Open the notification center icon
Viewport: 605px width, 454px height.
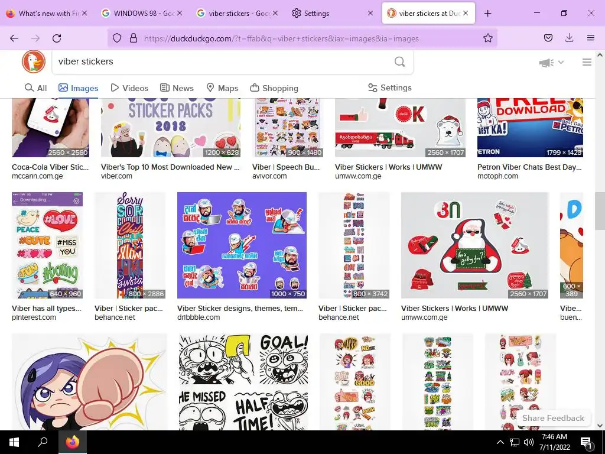586,442
